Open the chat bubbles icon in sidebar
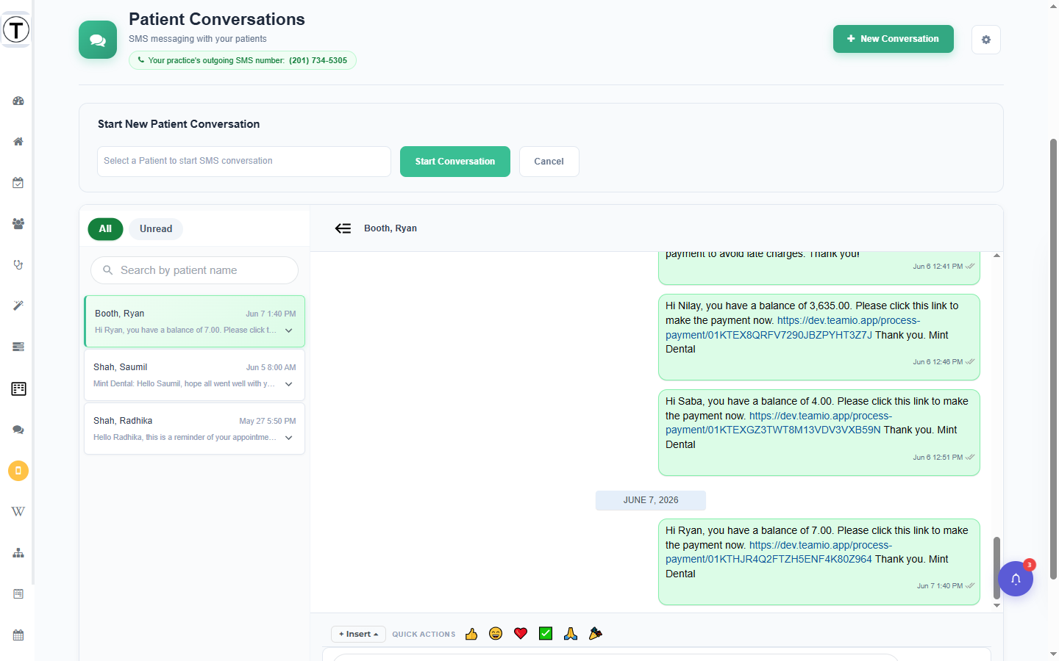Screen dimensions: 1059x661 pyautogui.click(x=18, y=430)
